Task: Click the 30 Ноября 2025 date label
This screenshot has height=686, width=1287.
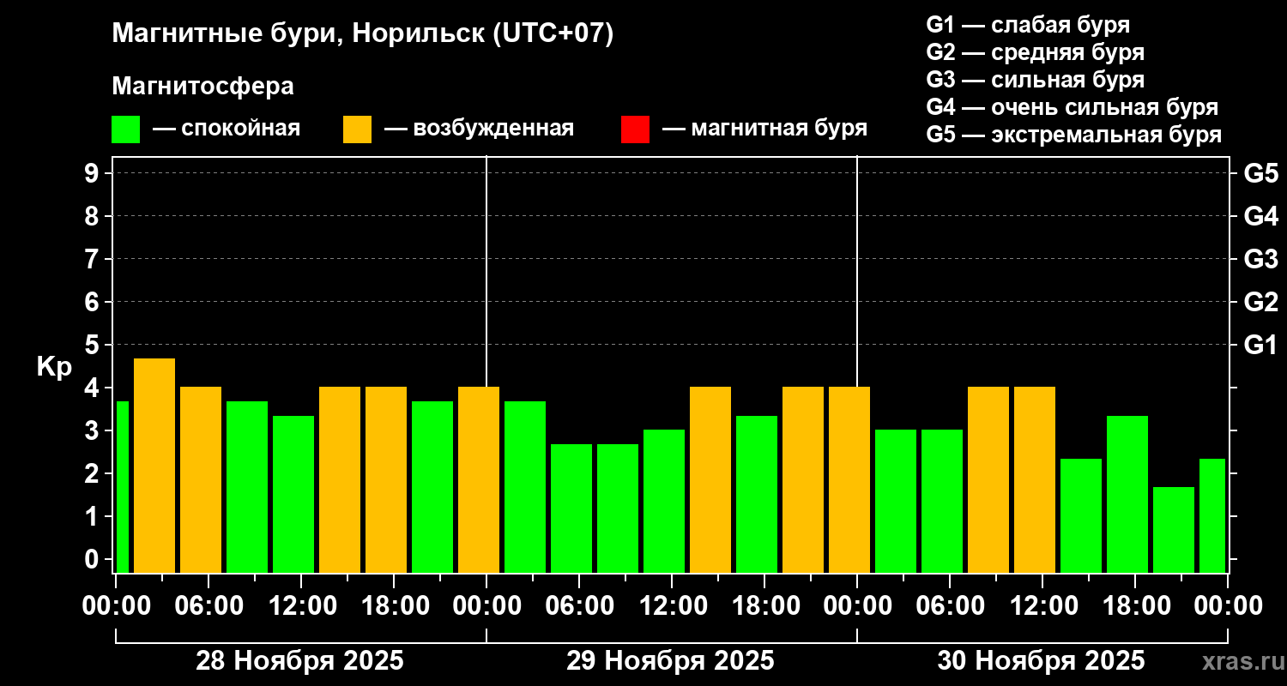Action: tap(1041, 661)
